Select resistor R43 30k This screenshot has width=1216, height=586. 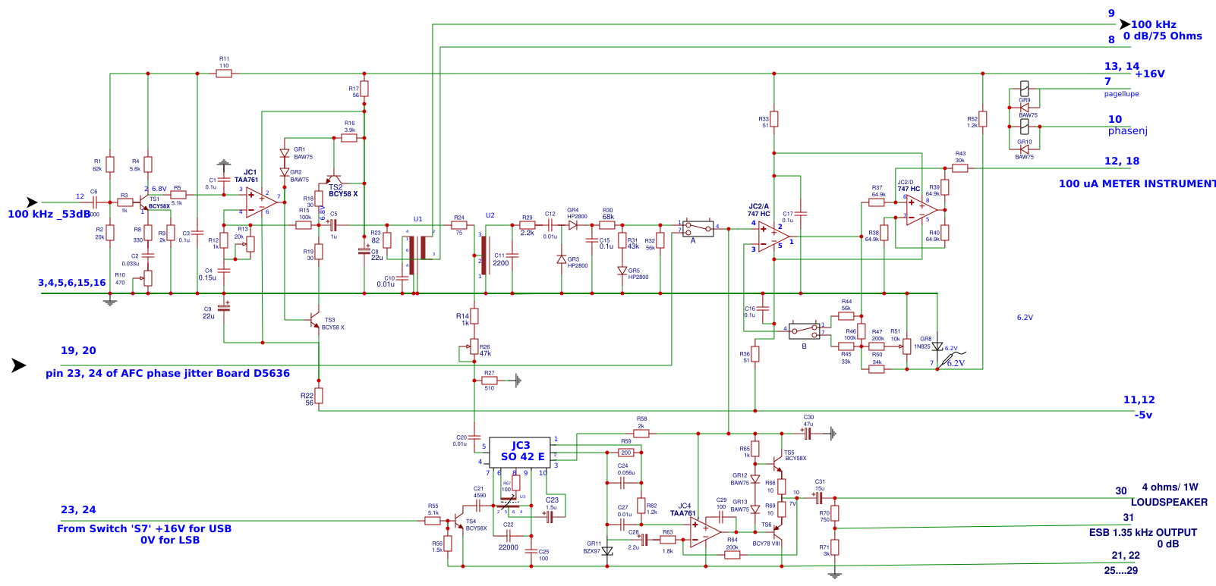point(960,168)
